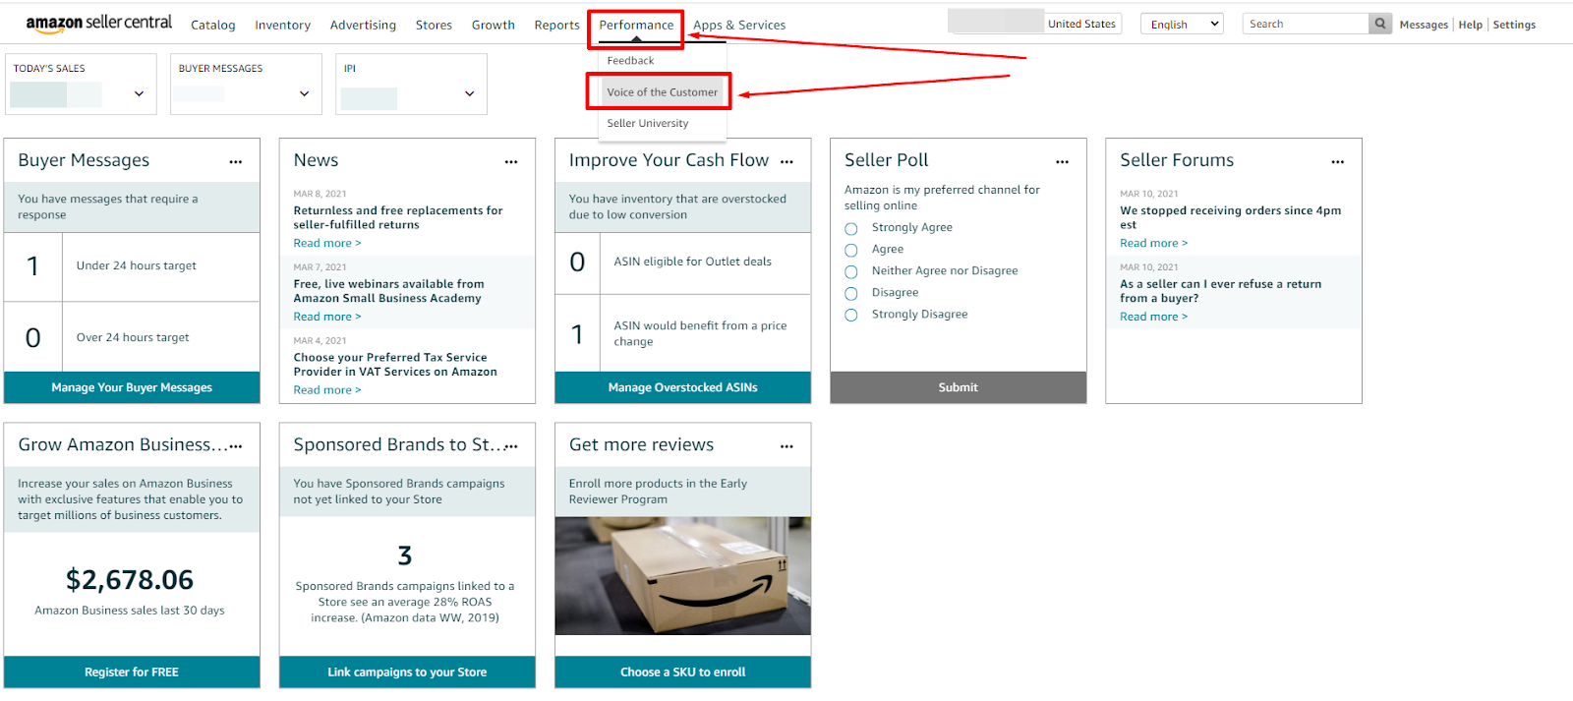1573x701 pixels.
Task: Click Register for FREE button
Action: click(x=132, y=672)
